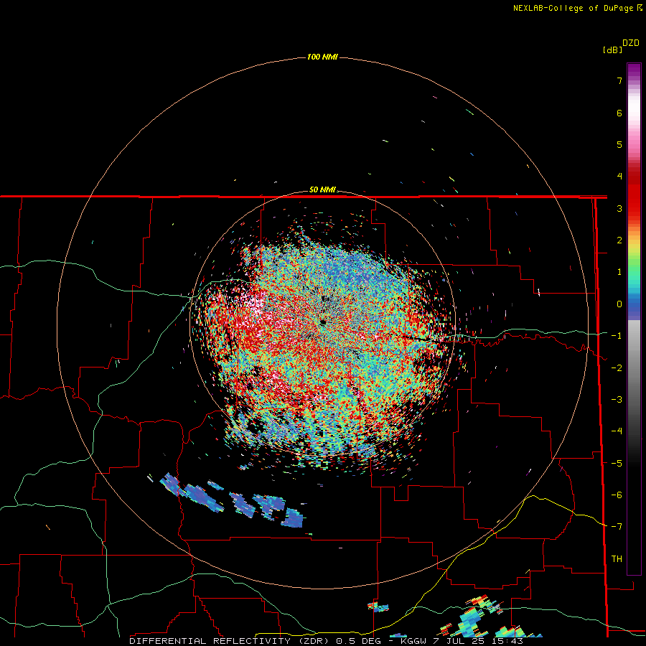Select the 50 NMI range ring label
This screenshot has width=646, height=646.
coord(322,190)
